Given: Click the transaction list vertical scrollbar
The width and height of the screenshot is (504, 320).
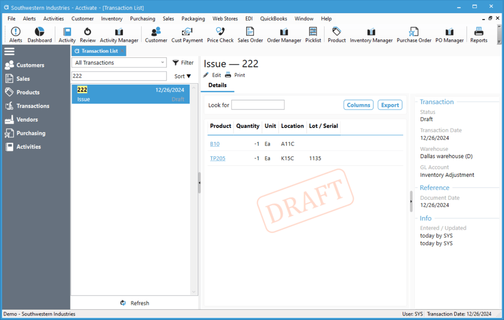Looking at the screenshot, I should tap(194, 191).
